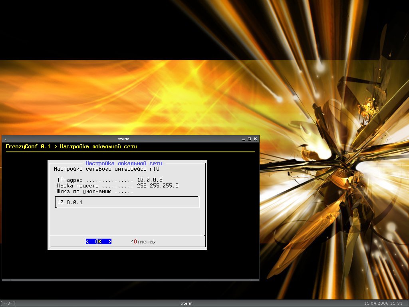Image resolution: width=409 pixels, height=307 pixels.
Task: Click the xterm entry in the taskbar
Action: [x=187, y=303]
